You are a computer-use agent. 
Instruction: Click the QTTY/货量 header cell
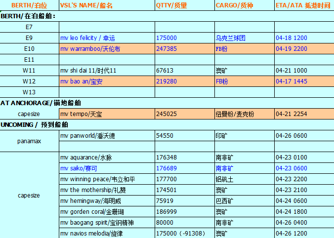click(x=185, y=5)
